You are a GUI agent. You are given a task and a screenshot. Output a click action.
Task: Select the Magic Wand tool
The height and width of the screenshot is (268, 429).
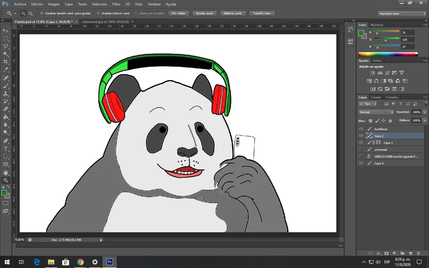pyautogui.click(x=6, y=54)
